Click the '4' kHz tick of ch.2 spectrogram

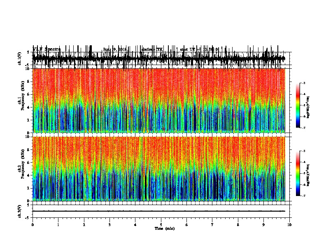pyautogui.click(x=28, y=175)
